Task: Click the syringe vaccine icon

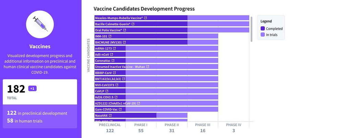Action: click(40, 24)
